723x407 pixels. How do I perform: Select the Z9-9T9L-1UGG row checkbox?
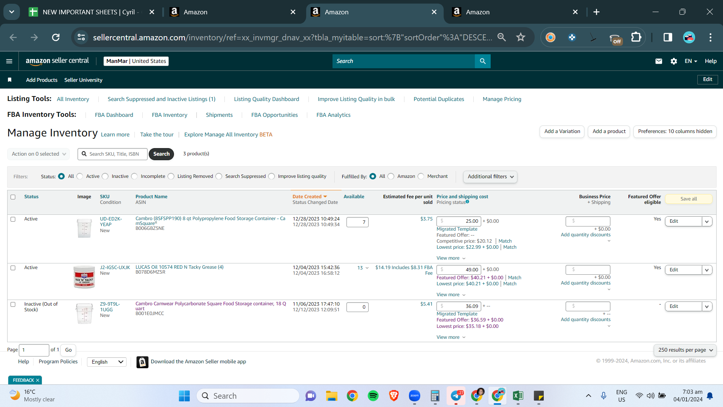click(x=13, y=304)
